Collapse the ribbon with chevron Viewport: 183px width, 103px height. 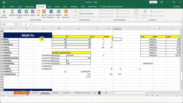(x=181, y=20)
